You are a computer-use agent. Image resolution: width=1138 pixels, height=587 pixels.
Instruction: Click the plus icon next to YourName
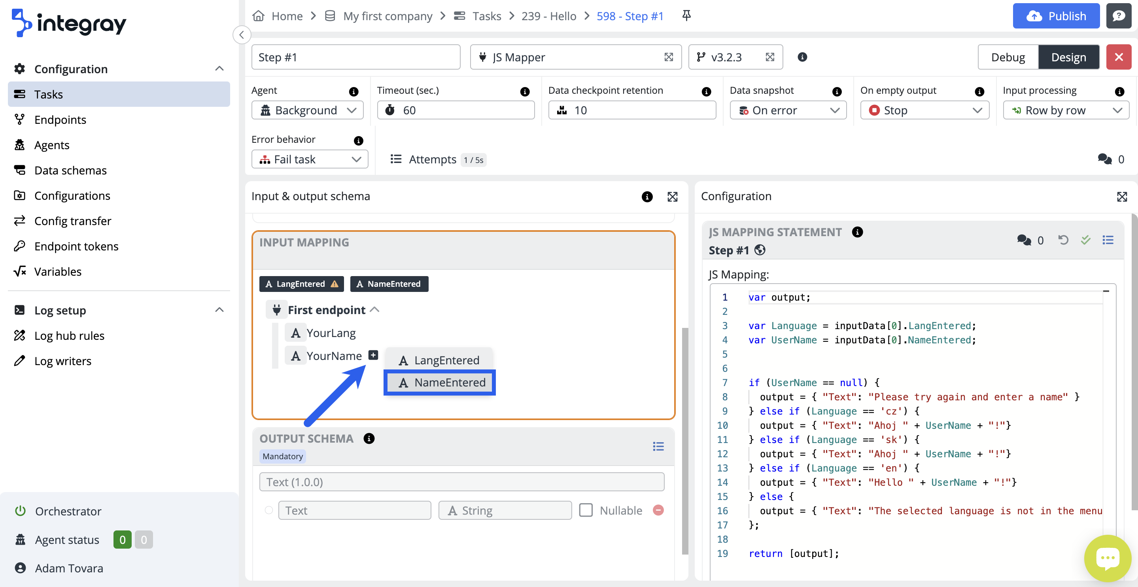coord(373,355)
